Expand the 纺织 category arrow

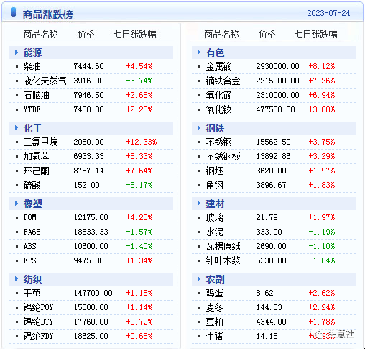tap(17, 279)
